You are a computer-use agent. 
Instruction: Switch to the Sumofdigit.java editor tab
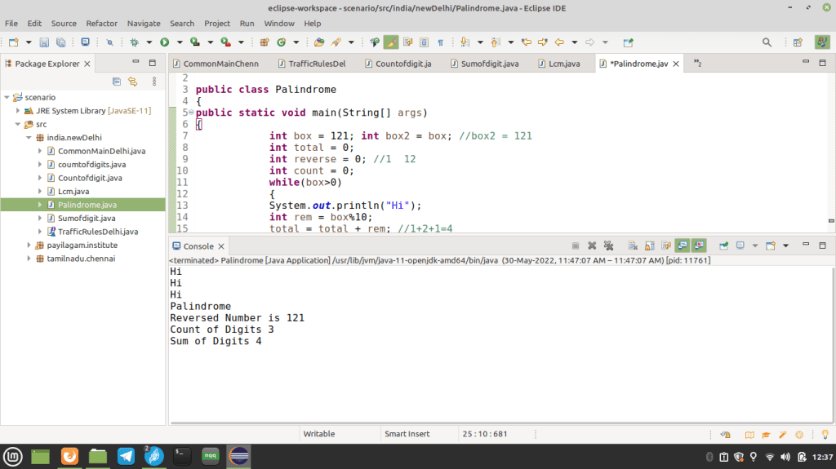click(484, 64)
